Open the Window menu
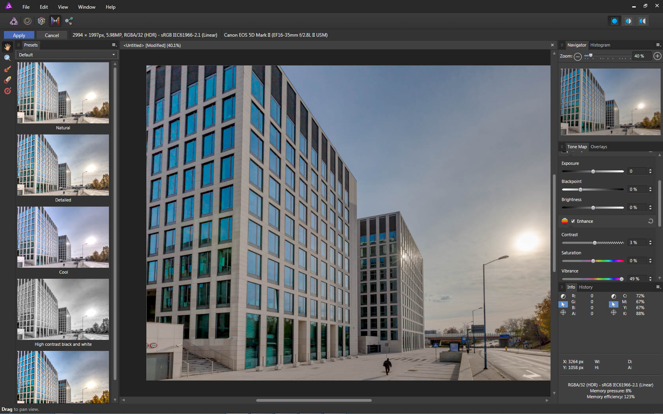This screenshot has height=414, width=663. (x=86, y=7)
